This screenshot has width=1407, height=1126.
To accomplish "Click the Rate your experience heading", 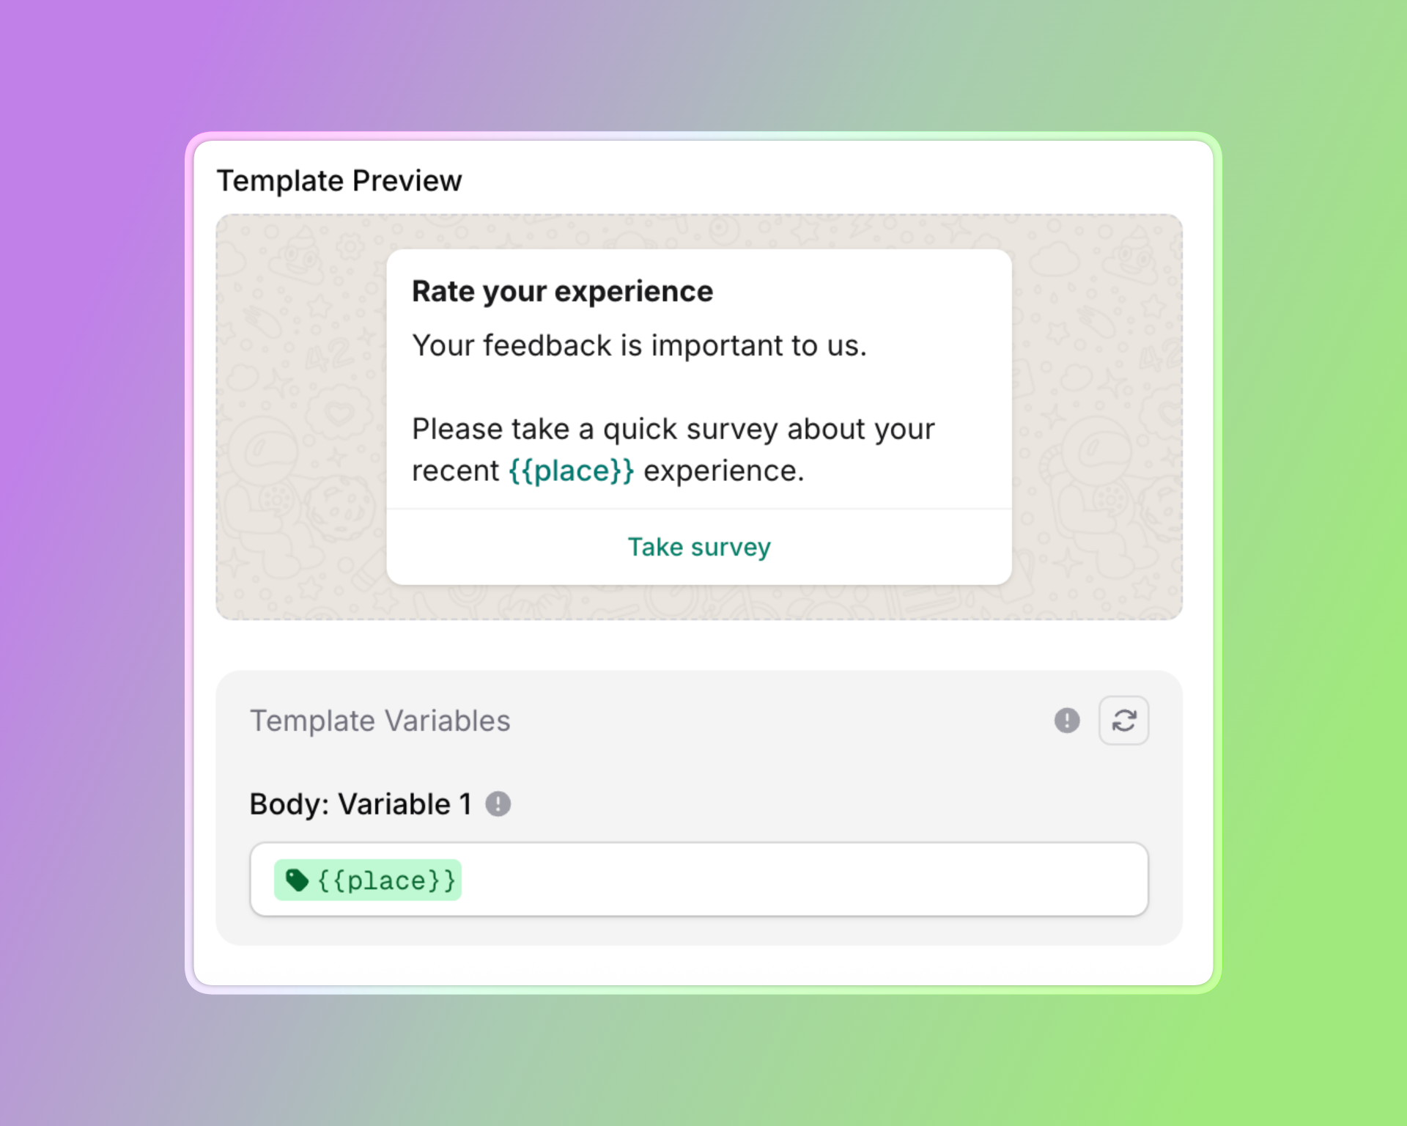I will (562, 290).
